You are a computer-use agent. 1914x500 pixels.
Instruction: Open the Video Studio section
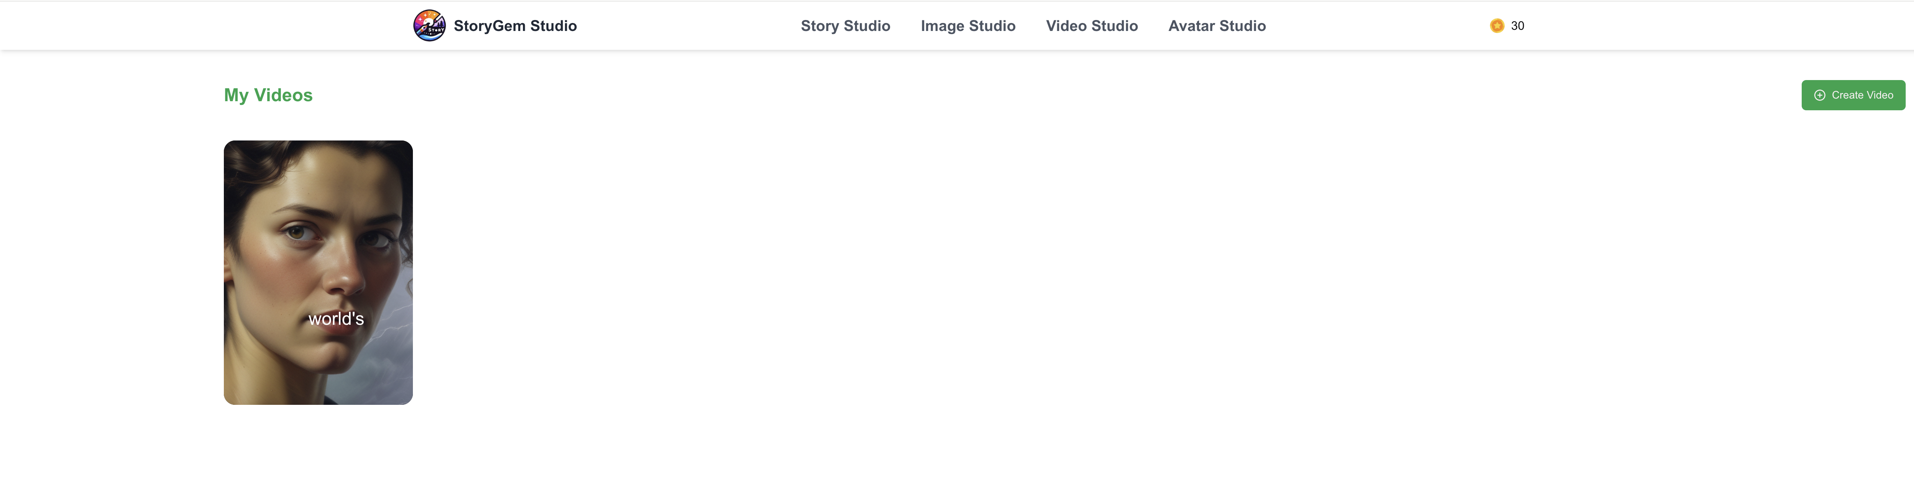pos(1092,26)
